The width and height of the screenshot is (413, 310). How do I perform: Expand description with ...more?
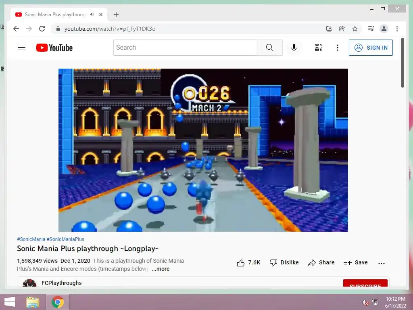click(161, 269)
